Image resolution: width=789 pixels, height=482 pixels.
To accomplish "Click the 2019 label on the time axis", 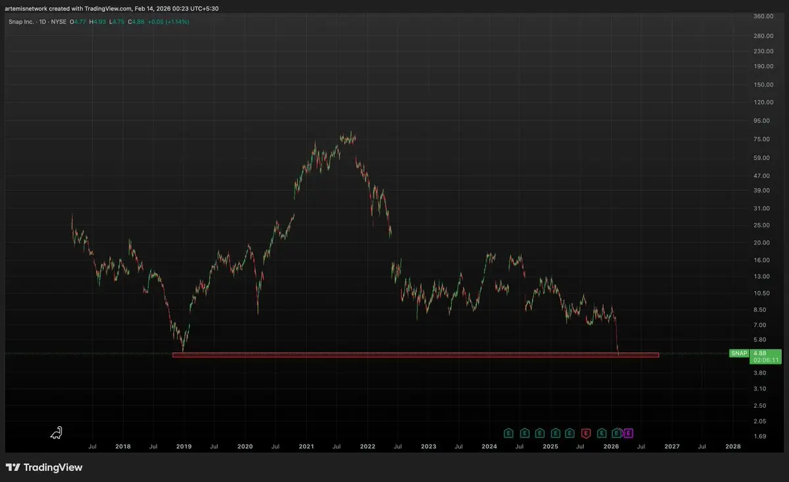I will pos(183,446).
